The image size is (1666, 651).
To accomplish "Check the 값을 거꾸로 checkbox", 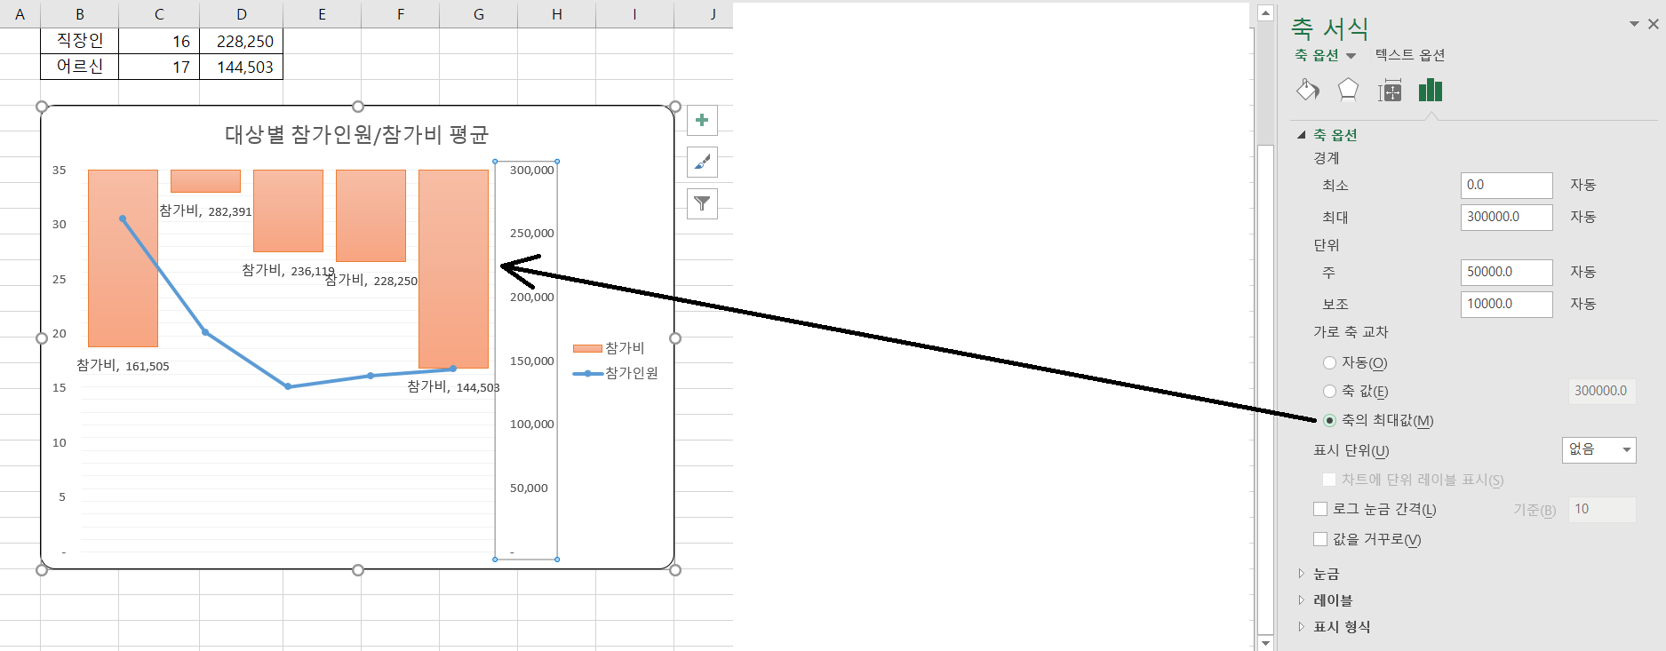I will 1320,539.
